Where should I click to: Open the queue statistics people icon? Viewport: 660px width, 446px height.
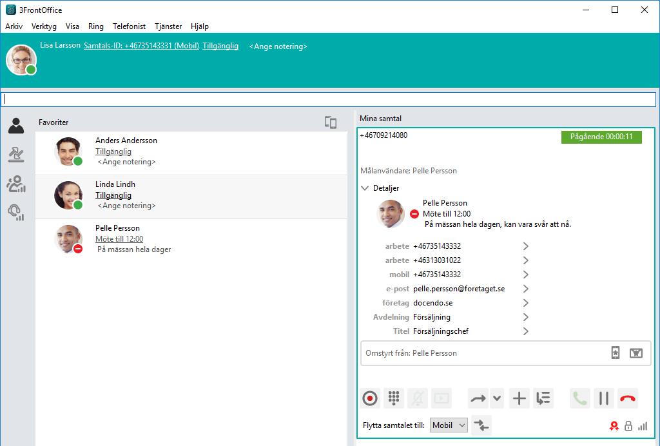pyautogui.click(x=16, y=184)
